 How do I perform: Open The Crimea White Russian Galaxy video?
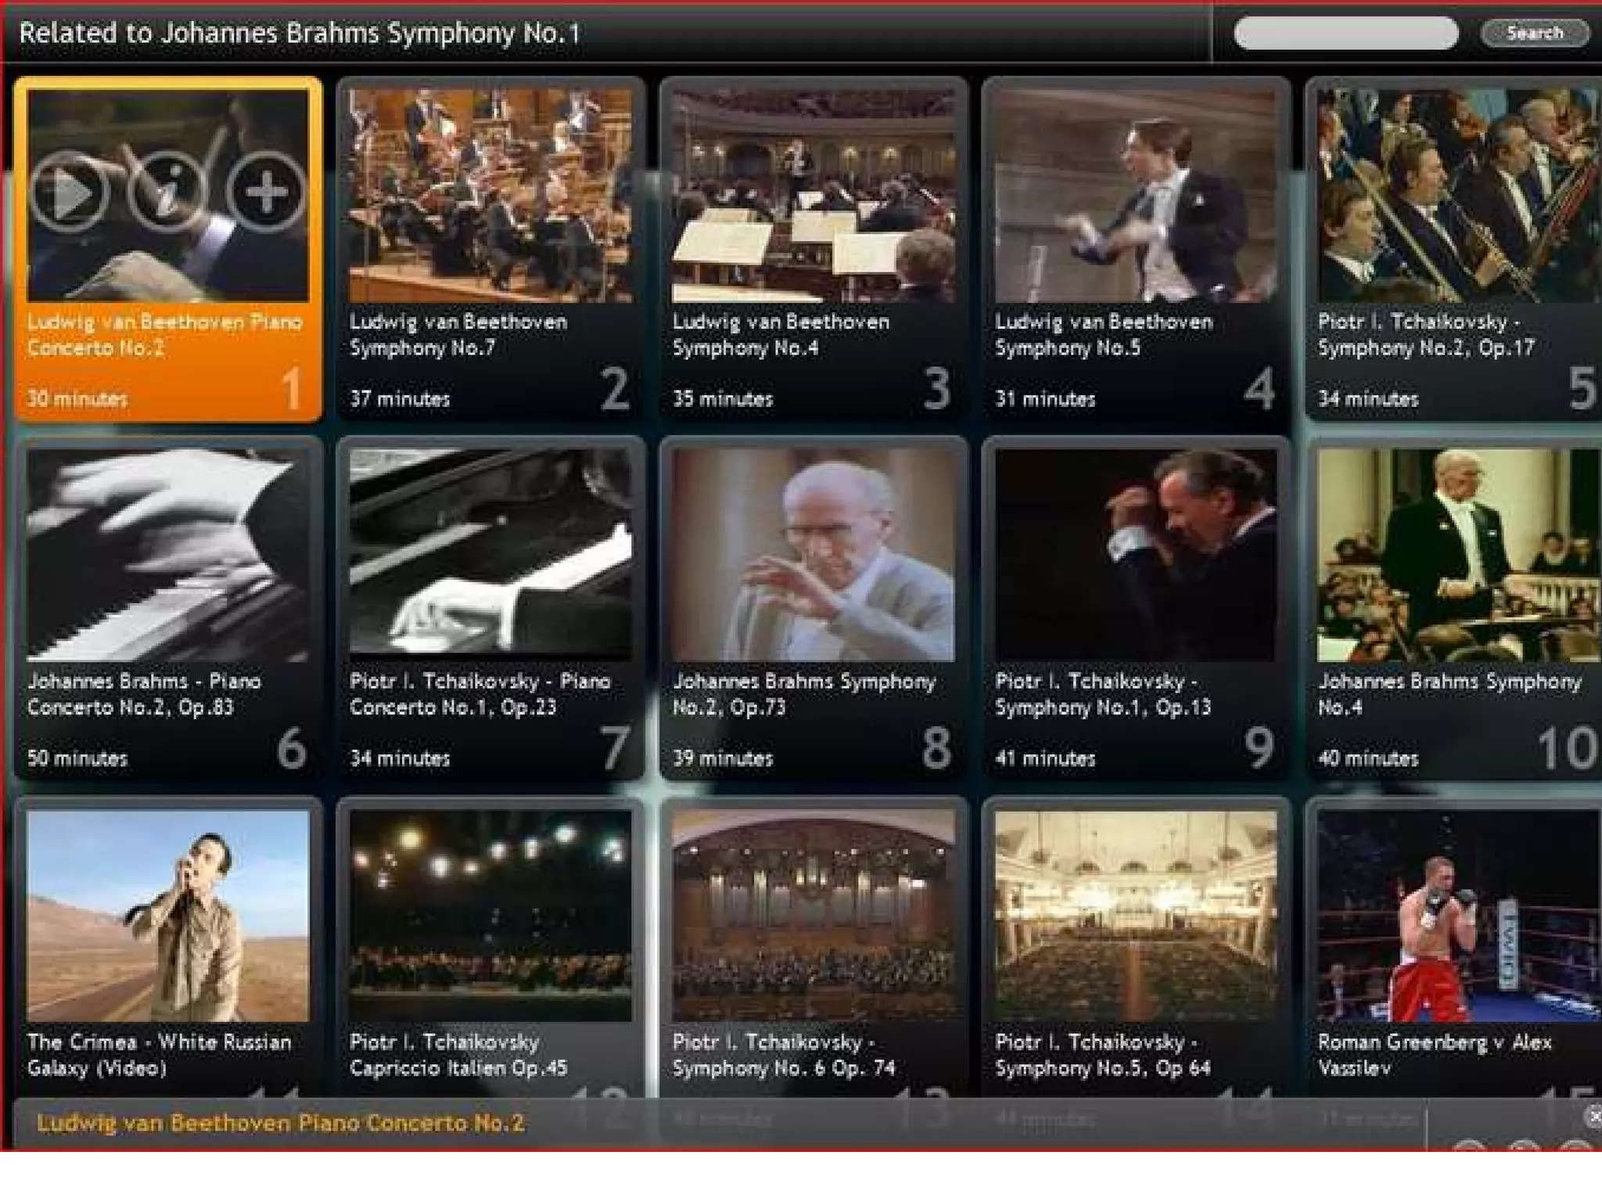click(167, 916)
